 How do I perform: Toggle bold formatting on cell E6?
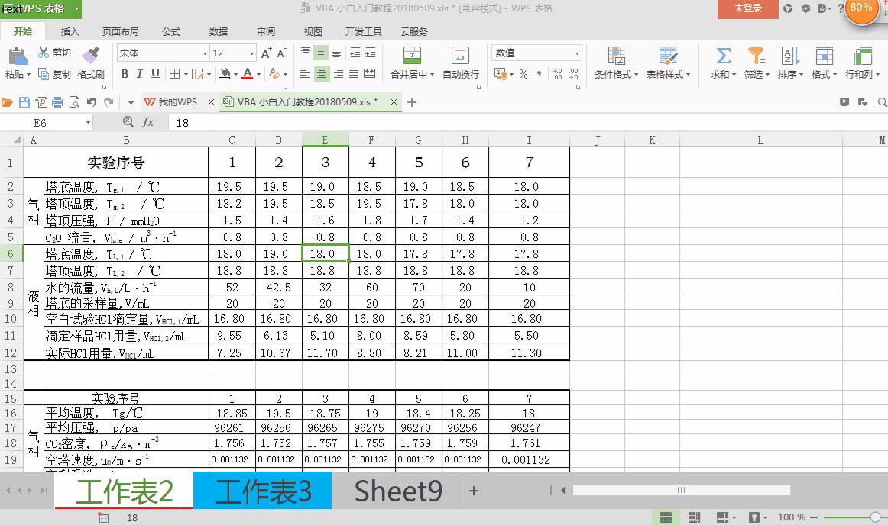point(125,74)
